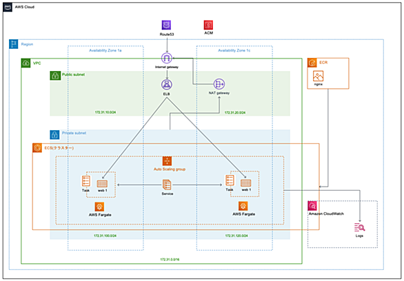Select the AWS Fargate icon in Zone 1a

click(x=99, y=207)
